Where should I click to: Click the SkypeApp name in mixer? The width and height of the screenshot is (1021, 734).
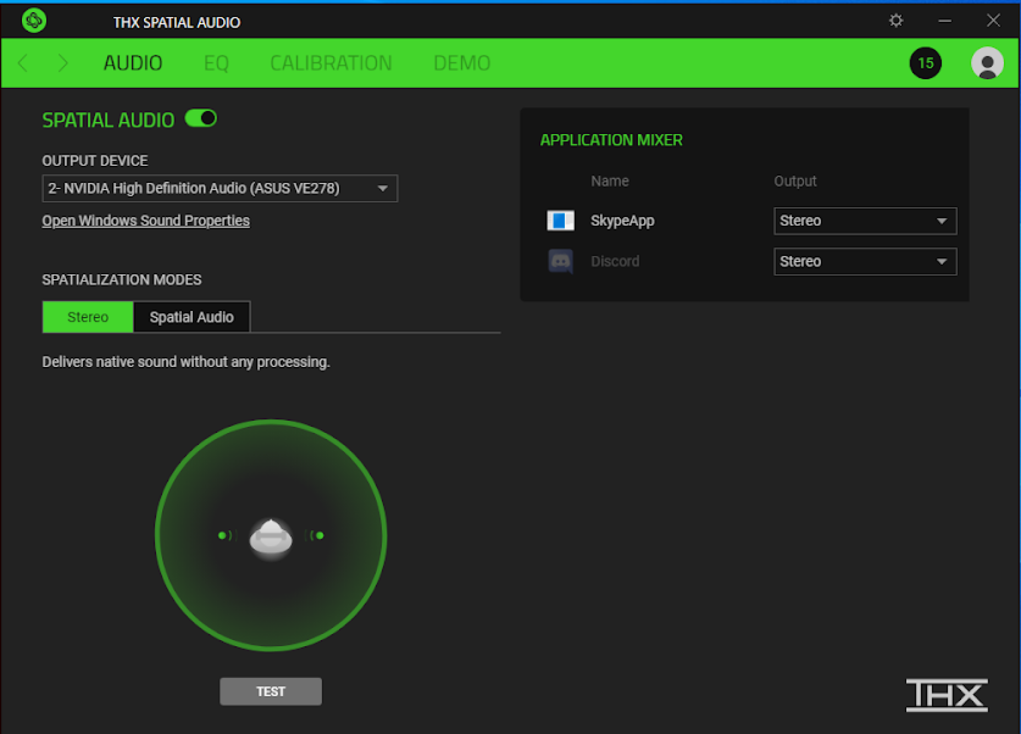pyautogui.click(x=622, y=221)
